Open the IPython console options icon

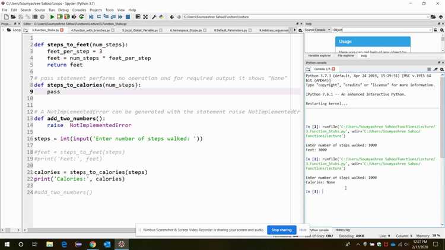pyautogui.click(x=442, y=69)
